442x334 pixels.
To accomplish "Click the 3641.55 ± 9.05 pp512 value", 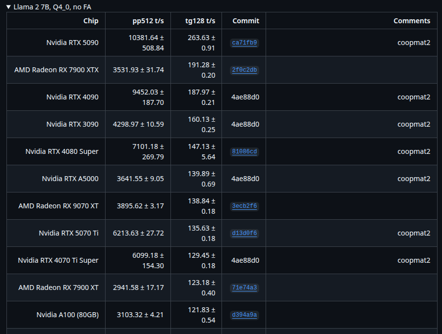I will point(140,179).
